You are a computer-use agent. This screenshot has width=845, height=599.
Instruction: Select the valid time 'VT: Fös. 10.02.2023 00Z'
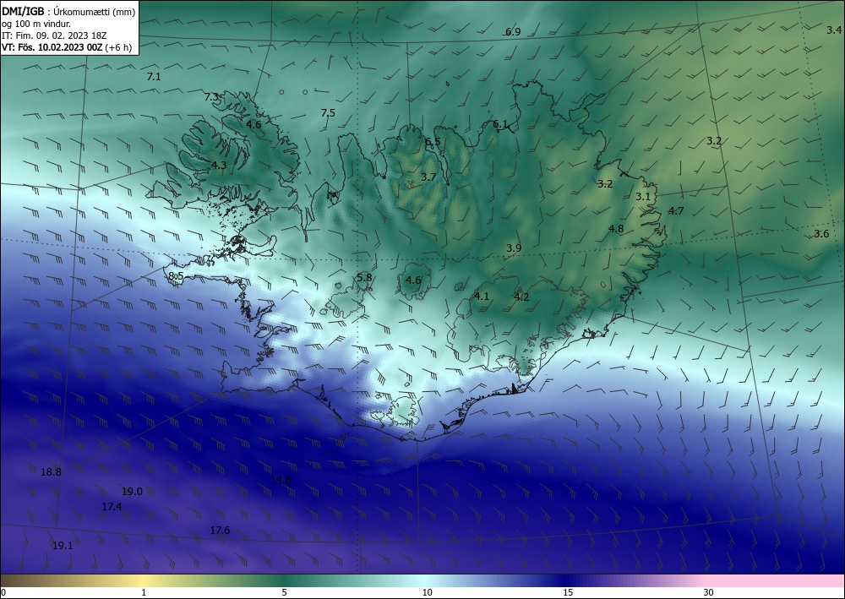click(x=52, y=47)
